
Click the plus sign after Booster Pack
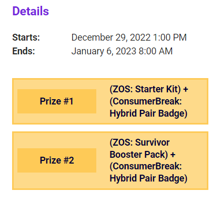pyautogui.click(x=173, y=155)
